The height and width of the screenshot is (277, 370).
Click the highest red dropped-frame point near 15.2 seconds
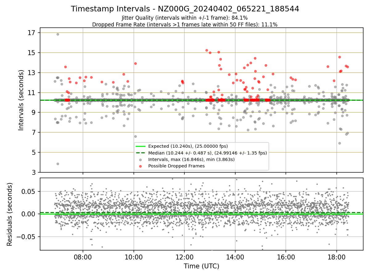[207, 50]
